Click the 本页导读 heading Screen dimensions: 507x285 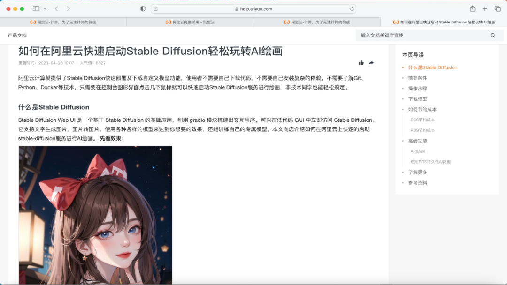(x=413, y=55)
